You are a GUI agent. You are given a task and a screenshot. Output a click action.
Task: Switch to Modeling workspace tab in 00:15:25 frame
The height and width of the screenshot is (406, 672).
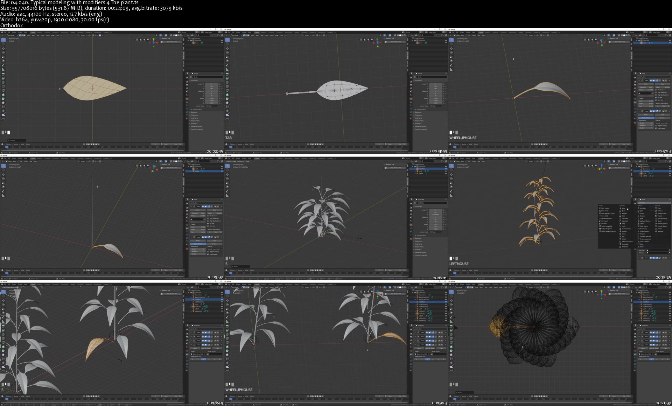tap(488, 158)
